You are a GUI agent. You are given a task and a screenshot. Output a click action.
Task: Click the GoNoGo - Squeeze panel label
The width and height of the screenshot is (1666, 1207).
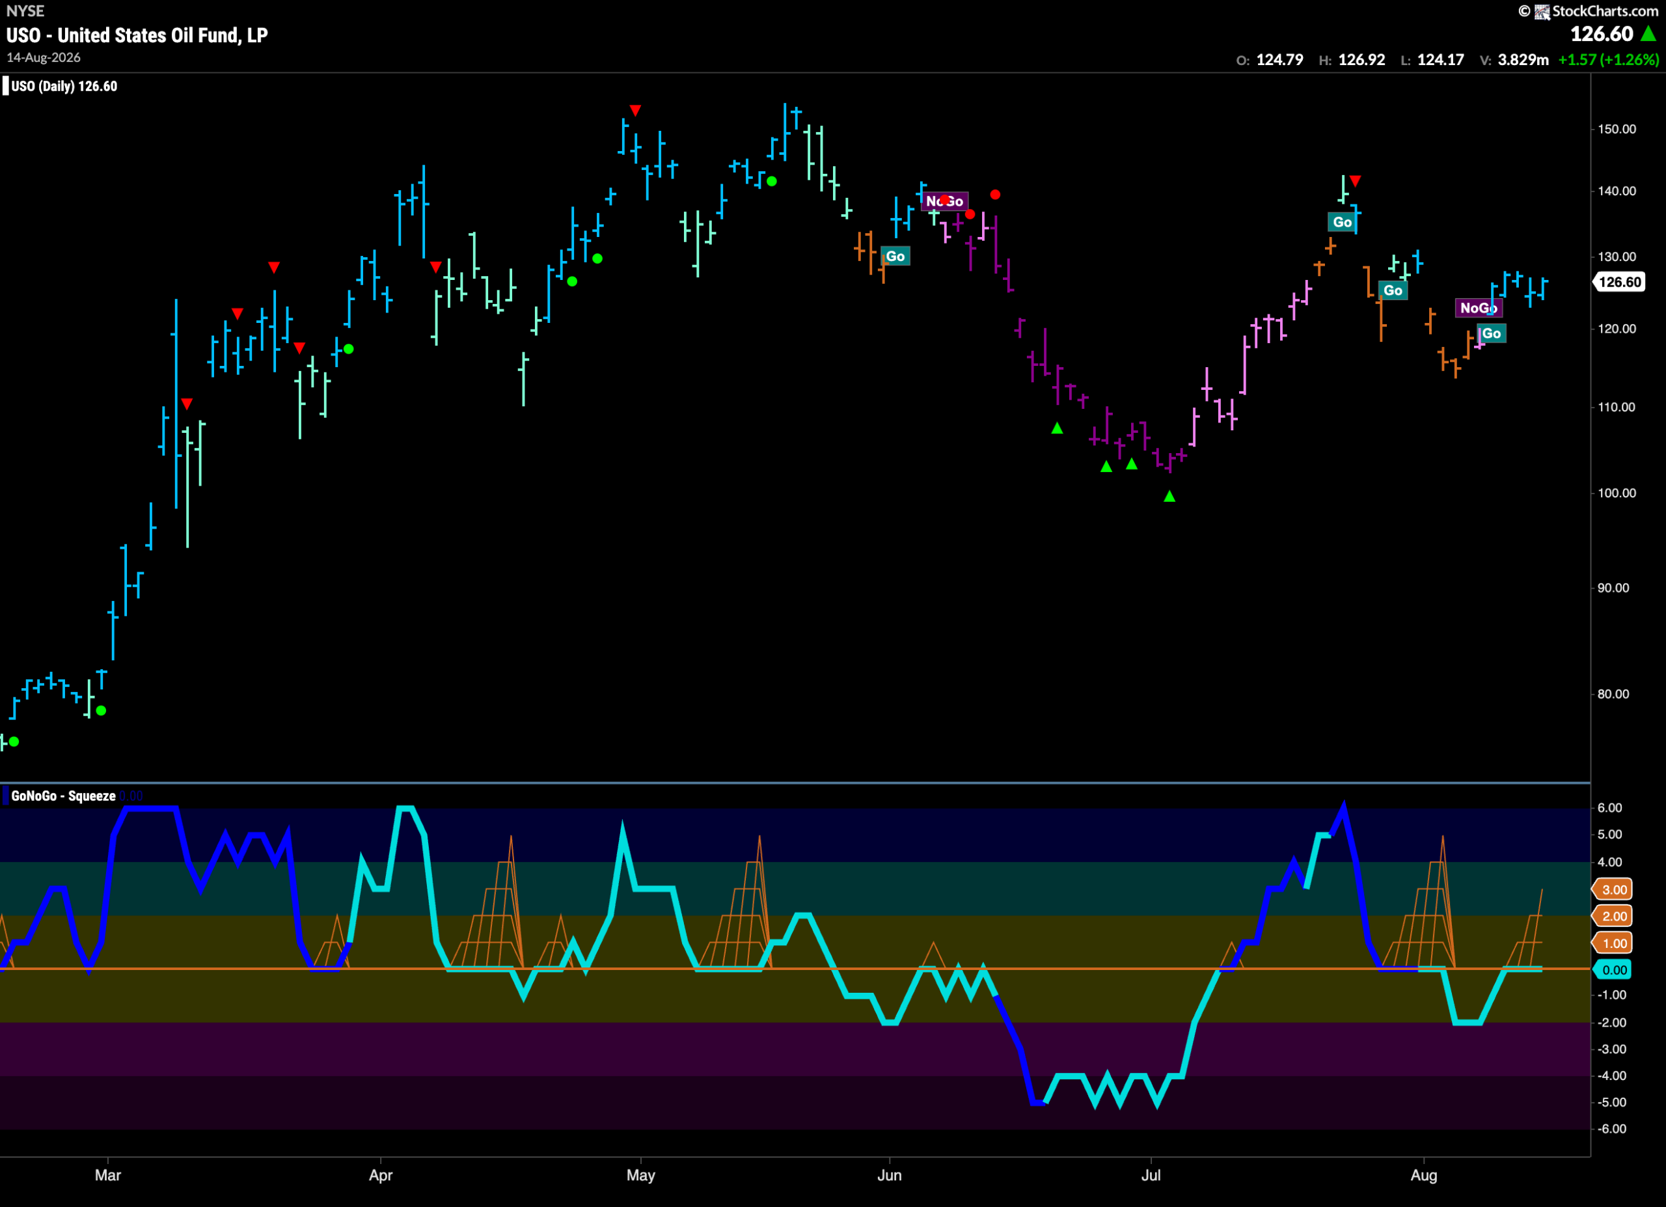[63, 796]
